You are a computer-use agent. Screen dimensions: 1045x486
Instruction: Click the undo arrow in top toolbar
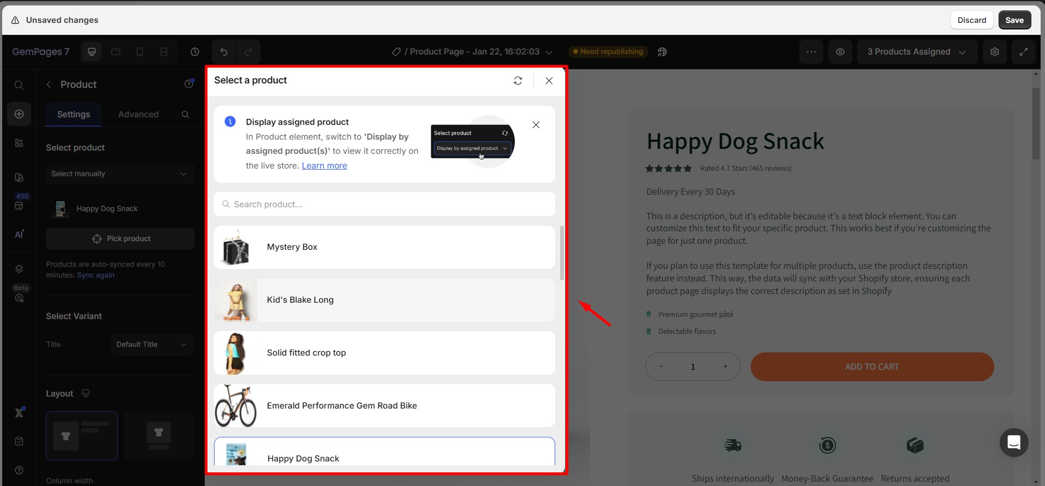(224, 52)
